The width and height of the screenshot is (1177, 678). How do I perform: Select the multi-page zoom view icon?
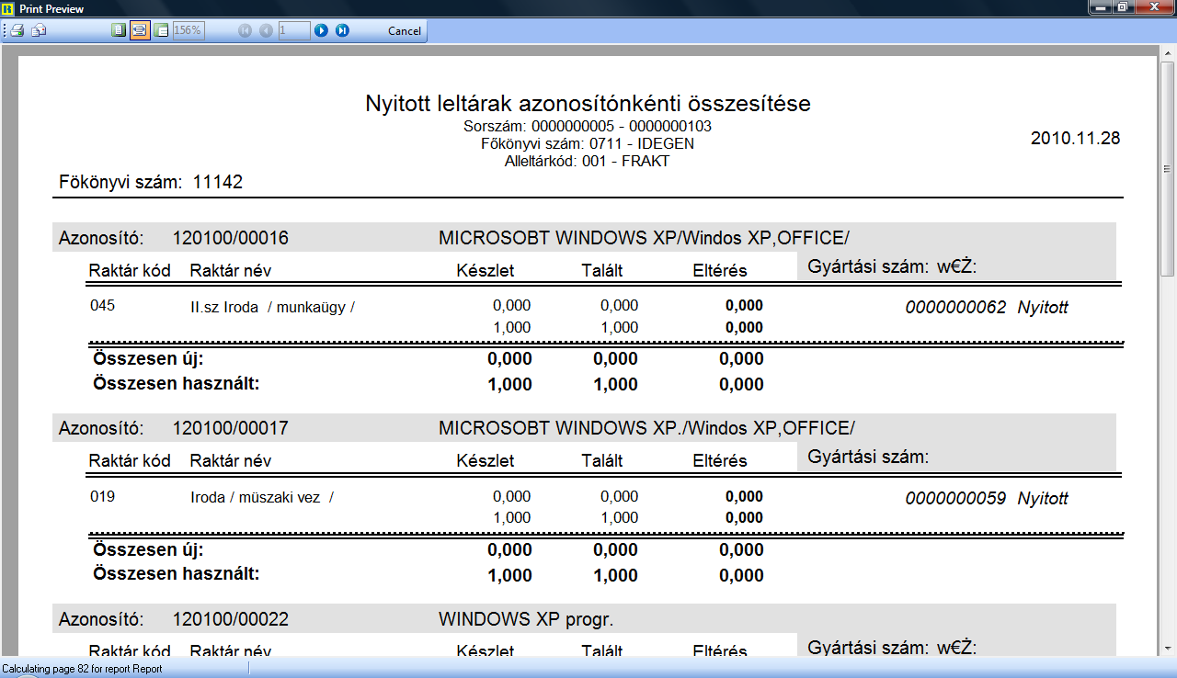tap(162, 30)
